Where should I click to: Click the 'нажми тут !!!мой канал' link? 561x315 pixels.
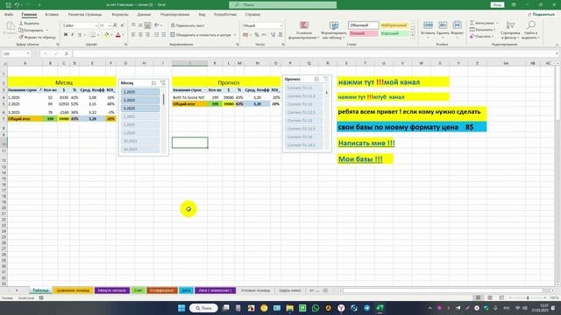point(379,82)
